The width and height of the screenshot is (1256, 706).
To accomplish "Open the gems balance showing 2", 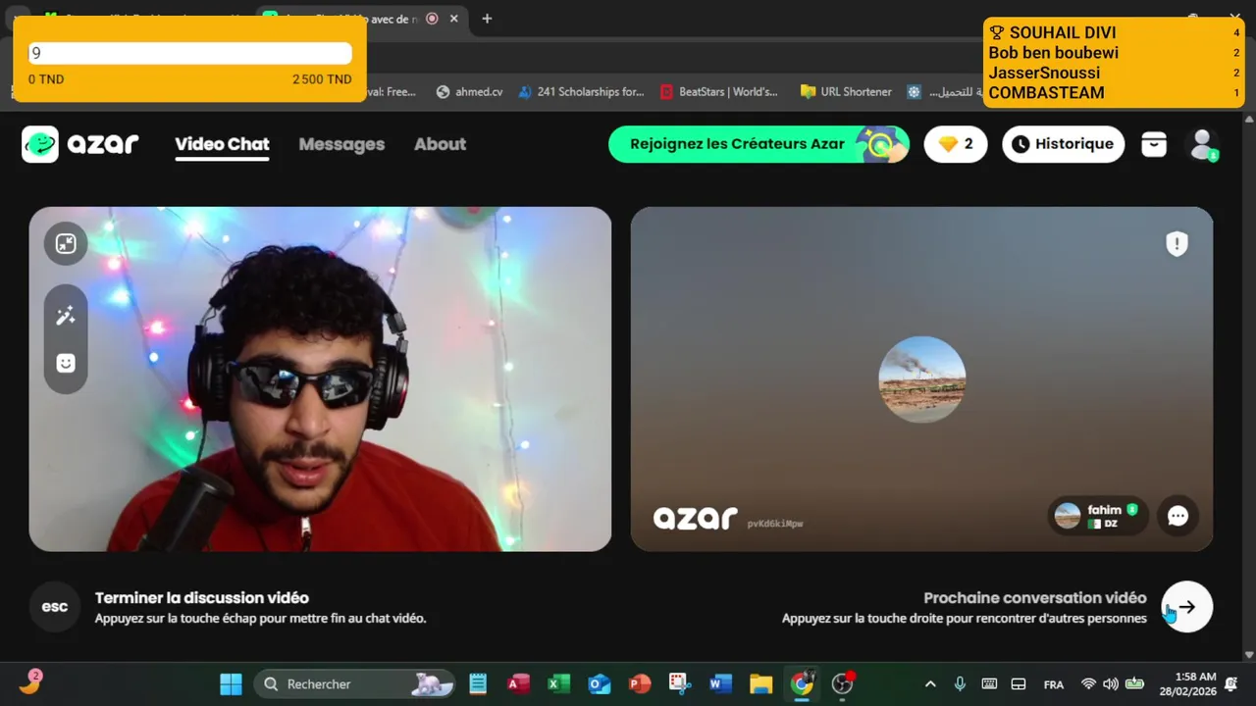I will 956,144.
